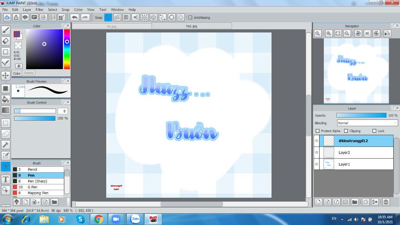400x225 pixels.
Task: Flip canvas view in Navigator
Action: pos(387,34)
